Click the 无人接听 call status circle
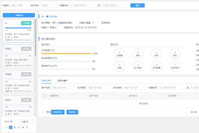 [138, 66]
